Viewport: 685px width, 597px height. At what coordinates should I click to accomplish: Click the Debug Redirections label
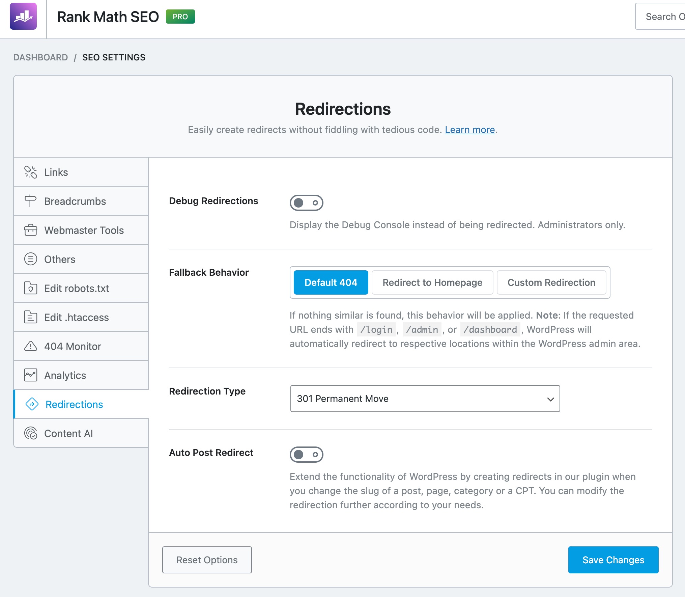coord(213,201)
